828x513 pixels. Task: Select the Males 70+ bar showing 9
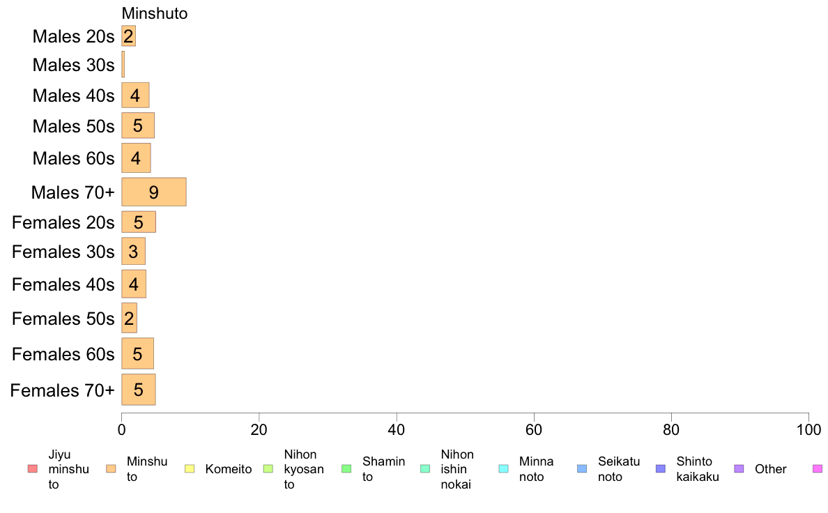[x=153, y=192]
